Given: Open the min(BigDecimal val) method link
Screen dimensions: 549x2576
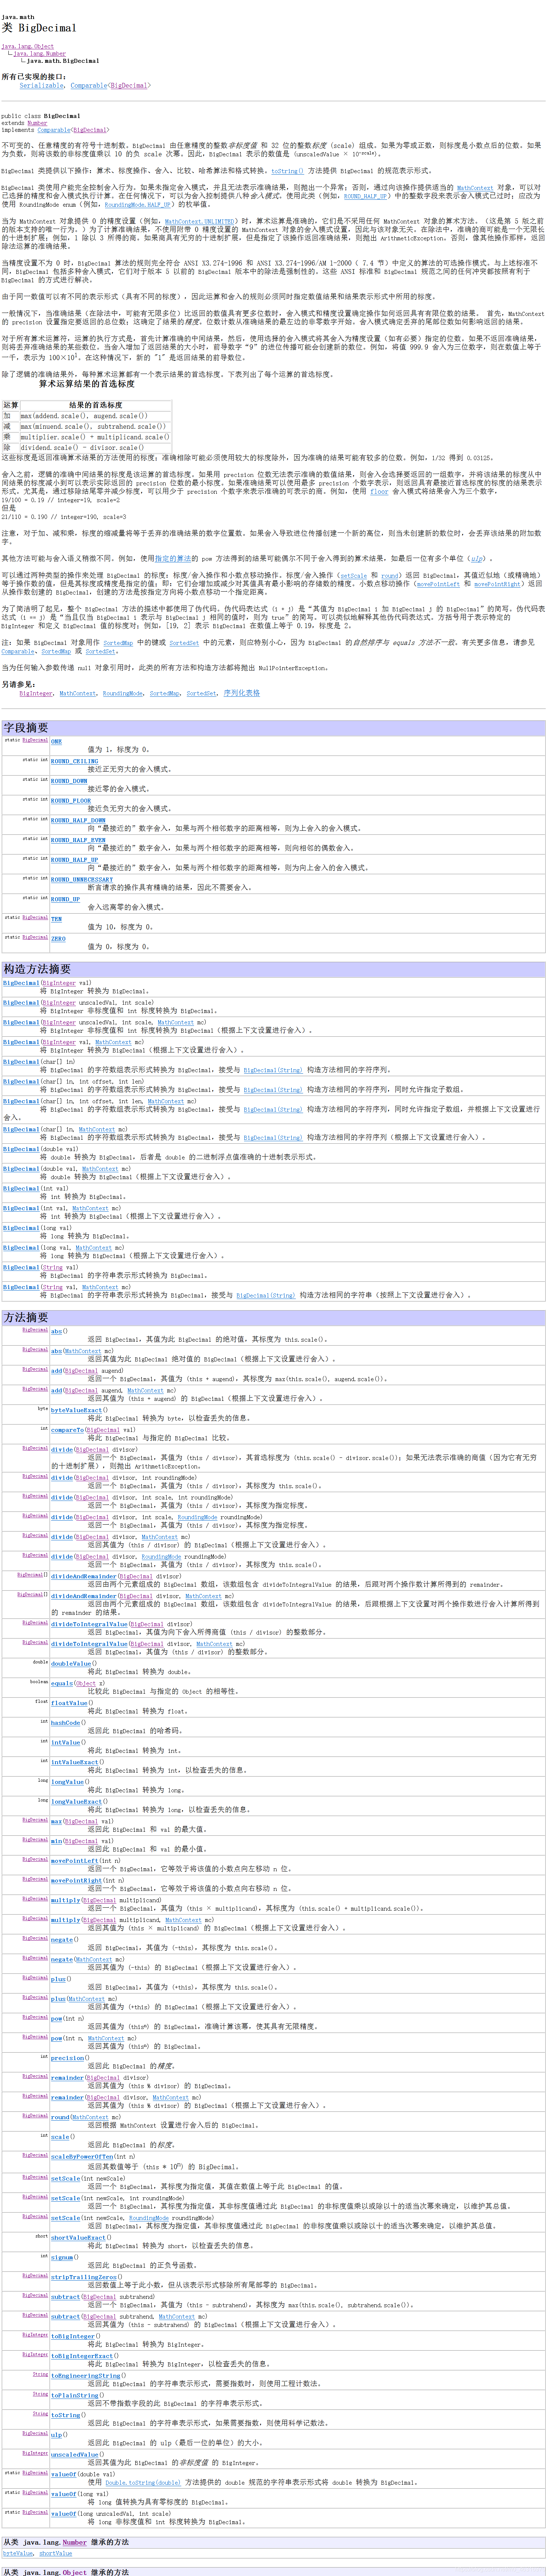Looking at the screenshot, I should (x=56, y=1841).
